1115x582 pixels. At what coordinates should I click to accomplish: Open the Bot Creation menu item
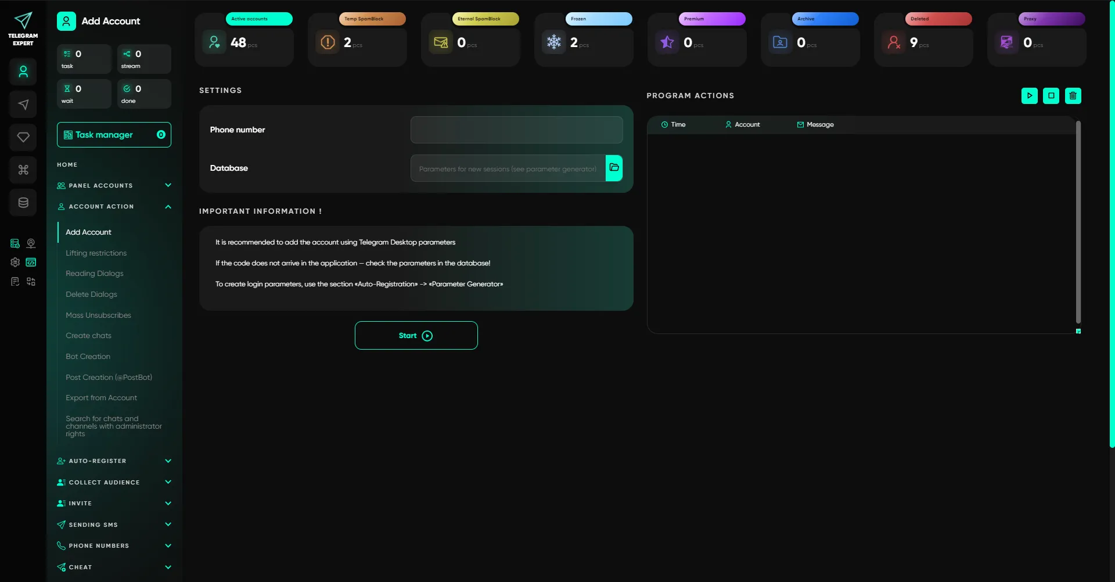pos(88,357)
